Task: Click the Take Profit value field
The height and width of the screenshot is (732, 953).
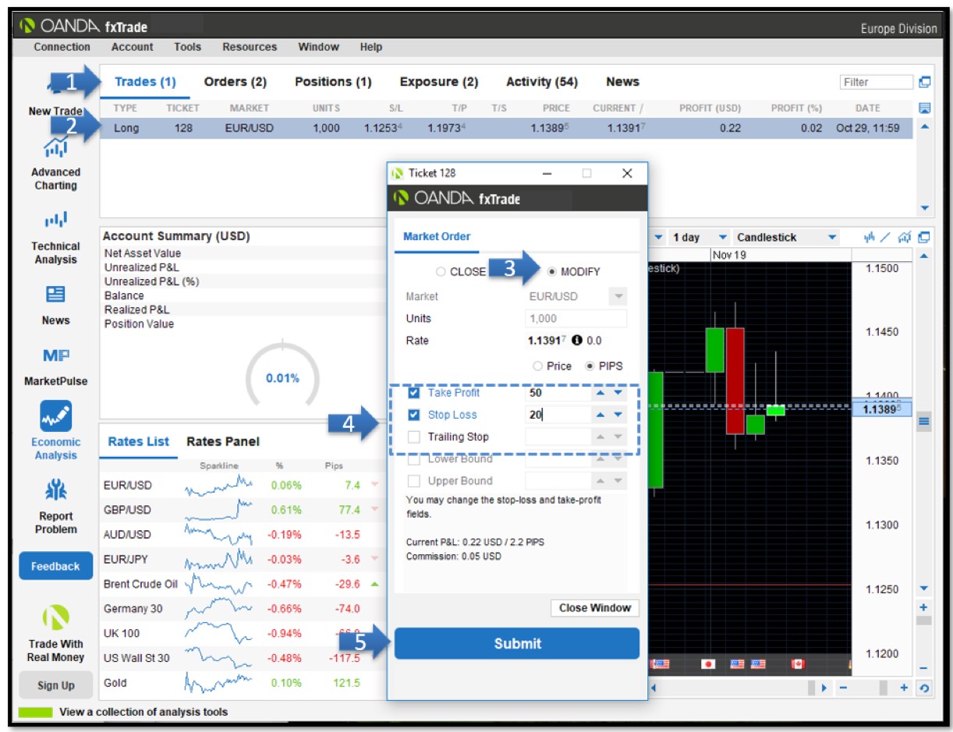Action: coord(558,393)
